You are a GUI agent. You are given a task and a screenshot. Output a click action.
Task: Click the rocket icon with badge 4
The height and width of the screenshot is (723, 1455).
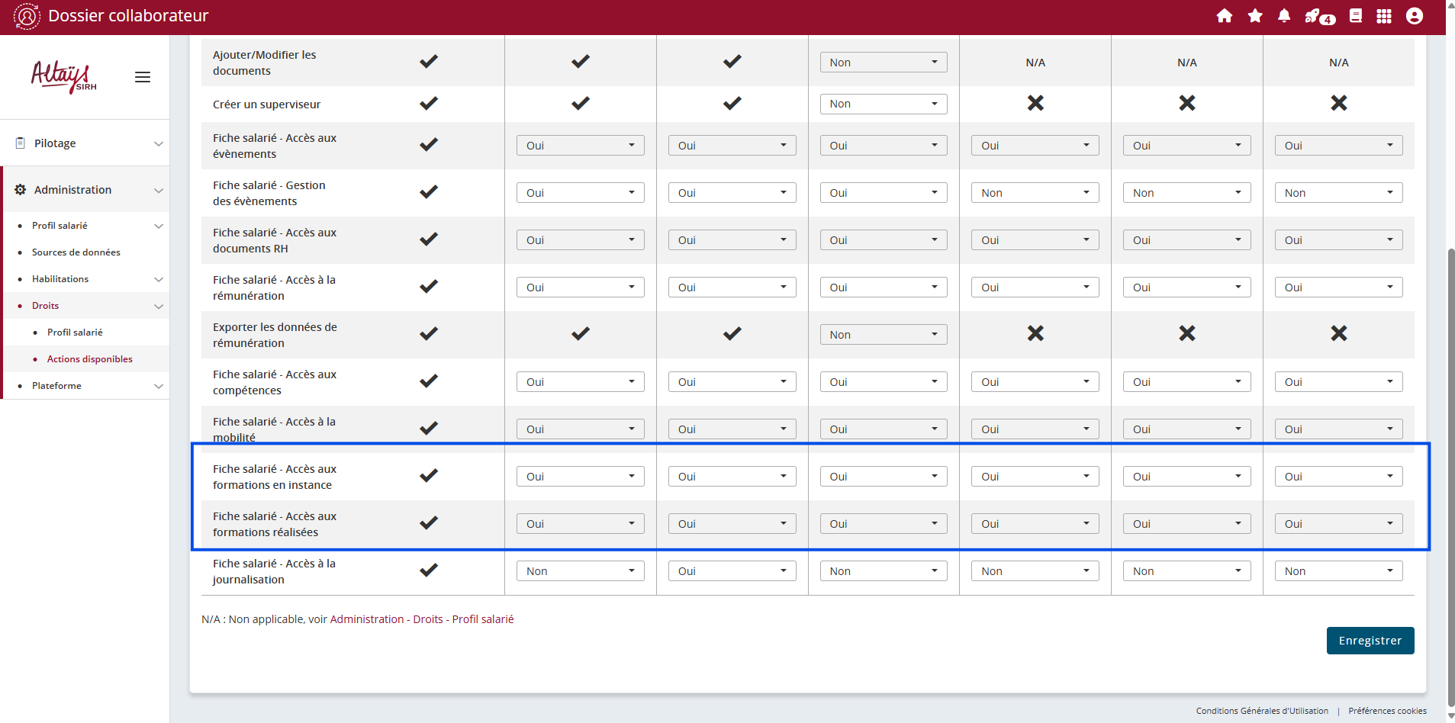pos(1317,16)
